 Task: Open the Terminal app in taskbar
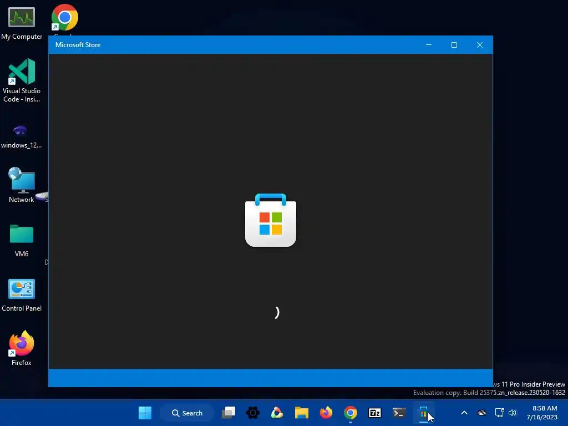click(x=399, y=413)
